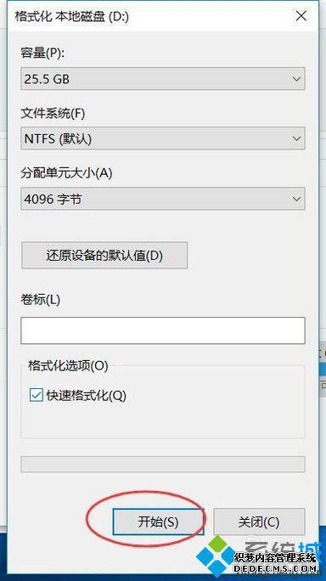The image size is (326, 581).
Task: Toggle the 快速格式化(Q) checkbox
Action: pos(36,396)
